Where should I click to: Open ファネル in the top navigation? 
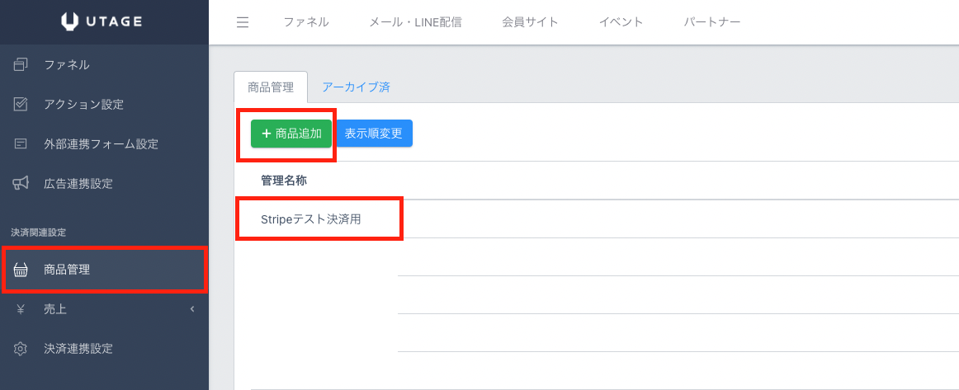(x=305, y=22)
